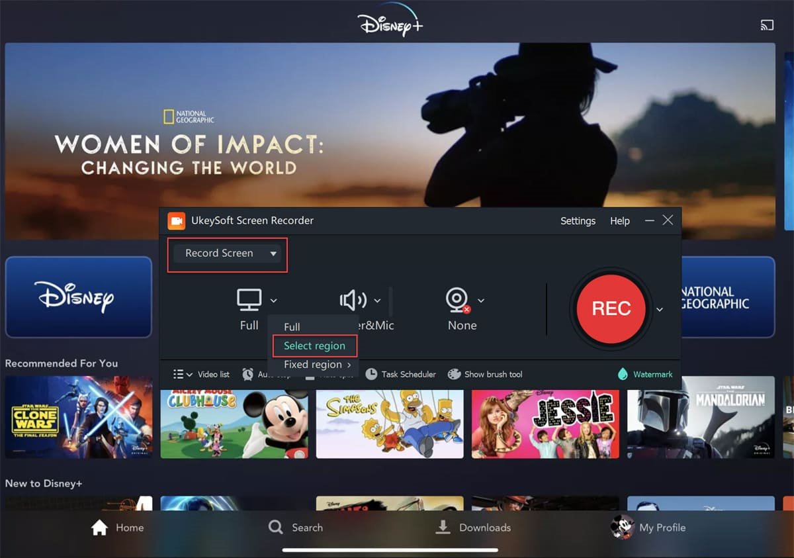Click the Home house icon in Disney+
The image size is (794, 558).
click(x=99, y=528)
